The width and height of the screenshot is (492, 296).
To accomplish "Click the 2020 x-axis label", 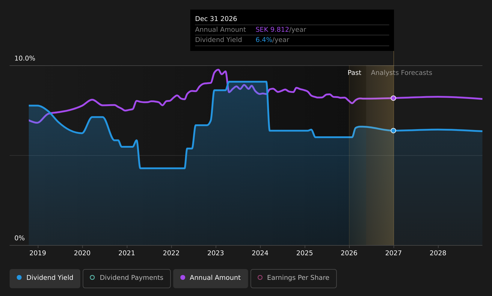I will (x=82, y=253).
